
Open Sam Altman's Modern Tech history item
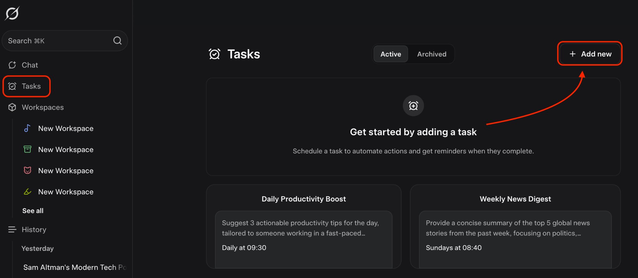tap(75, 267)
